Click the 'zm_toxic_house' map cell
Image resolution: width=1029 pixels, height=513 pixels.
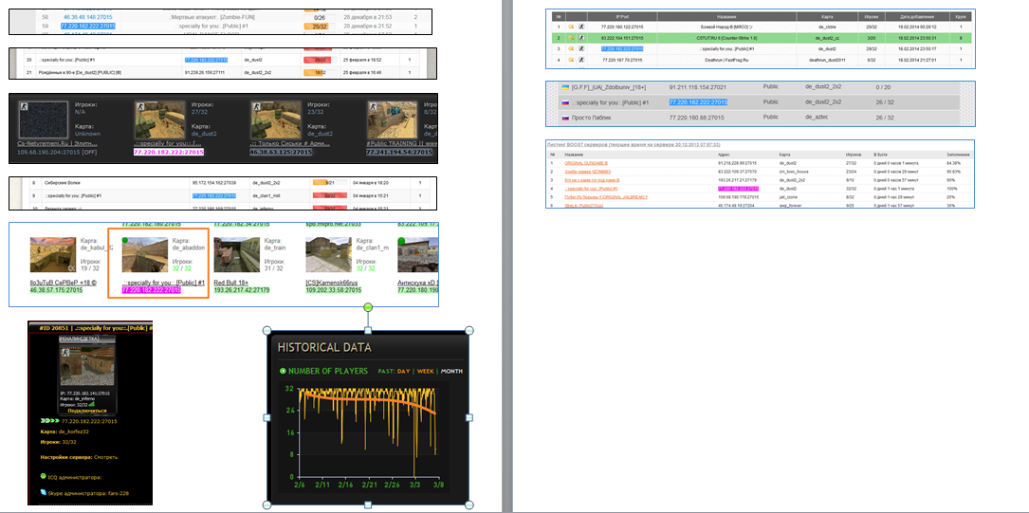click(793, 172)
